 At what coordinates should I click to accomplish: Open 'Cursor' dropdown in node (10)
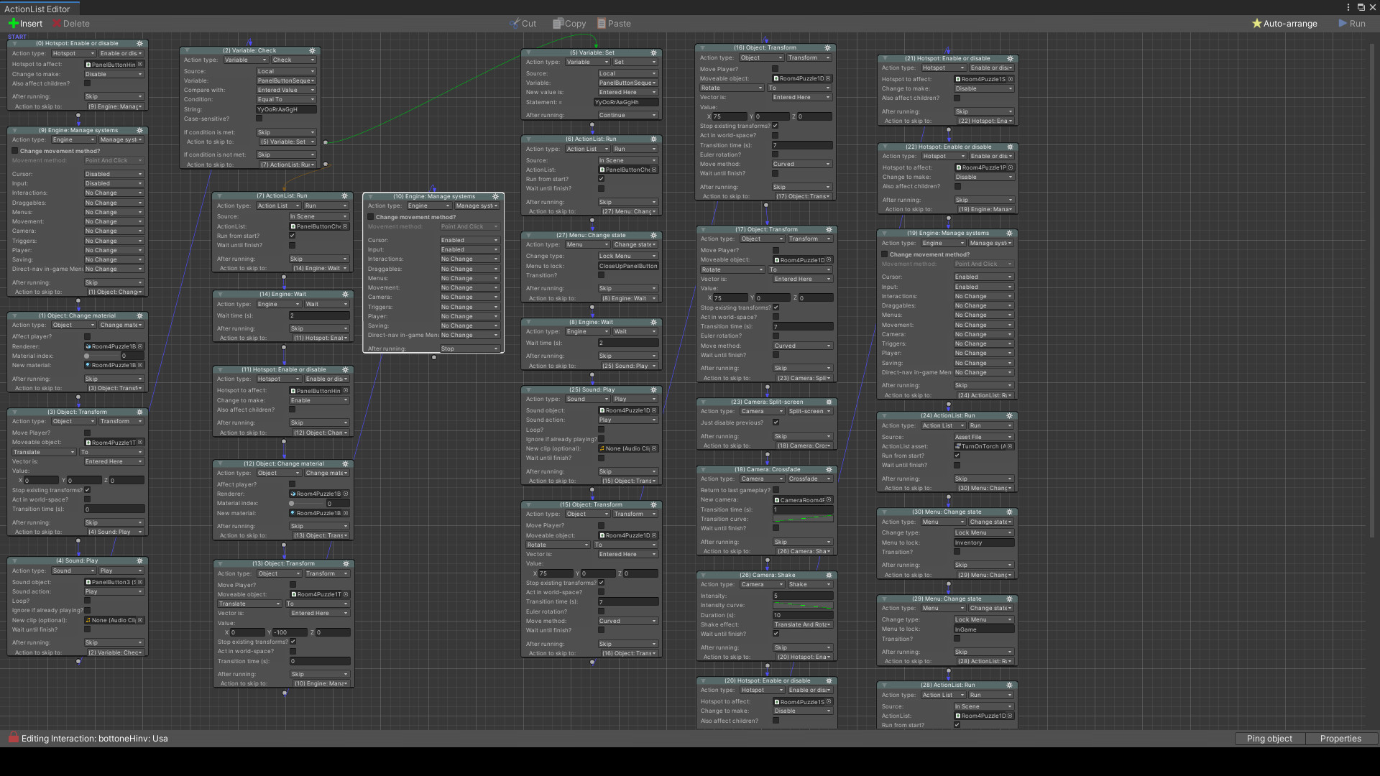pyautogui.click(x=469, y=240)
